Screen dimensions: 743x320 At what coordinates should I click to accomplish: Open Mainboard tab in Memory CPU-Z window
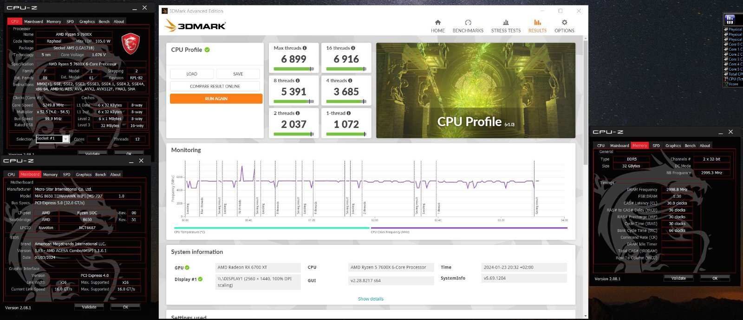pyautogui.click(x=619, y=146)
